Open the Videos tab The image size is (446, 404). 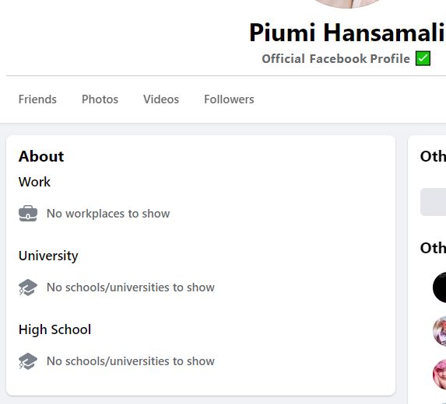click(x=161, y=99)
